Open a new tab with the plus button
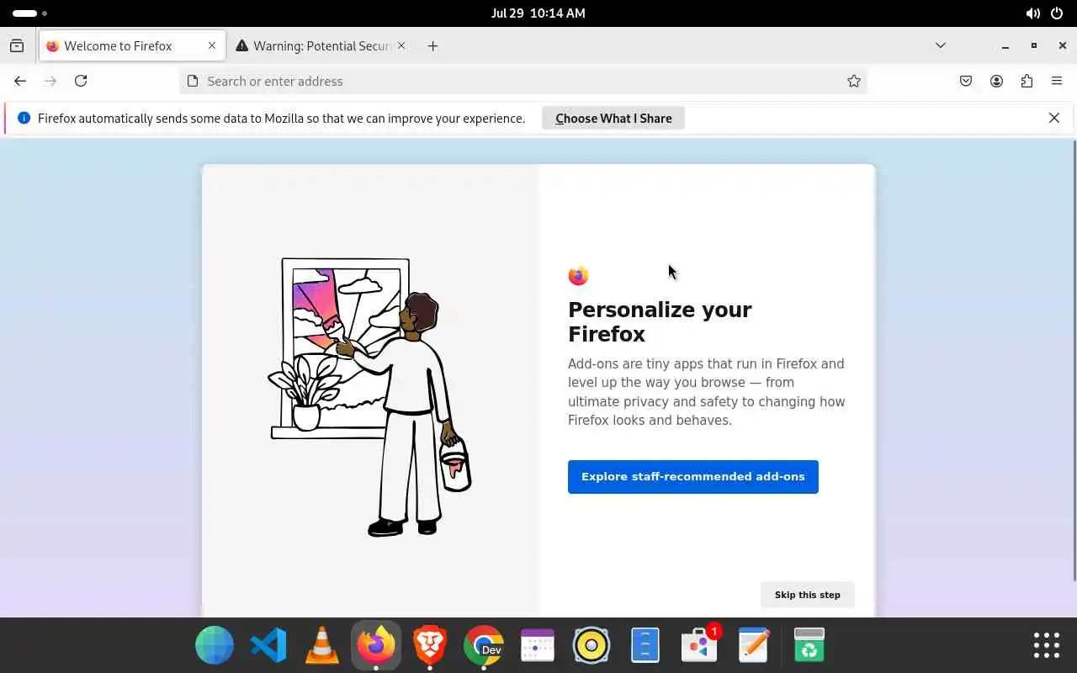Viewport: 1077px width, 673px height. tap(432, 46)
